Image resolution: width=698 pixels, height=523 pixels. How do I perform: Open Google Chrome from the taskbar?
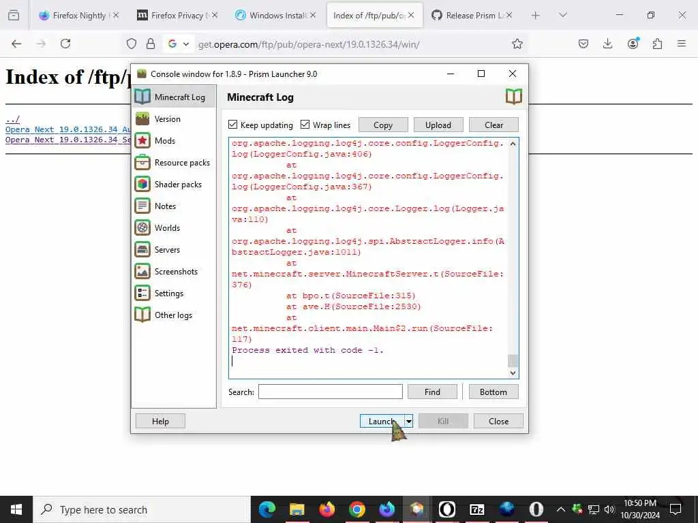(357, 509)
